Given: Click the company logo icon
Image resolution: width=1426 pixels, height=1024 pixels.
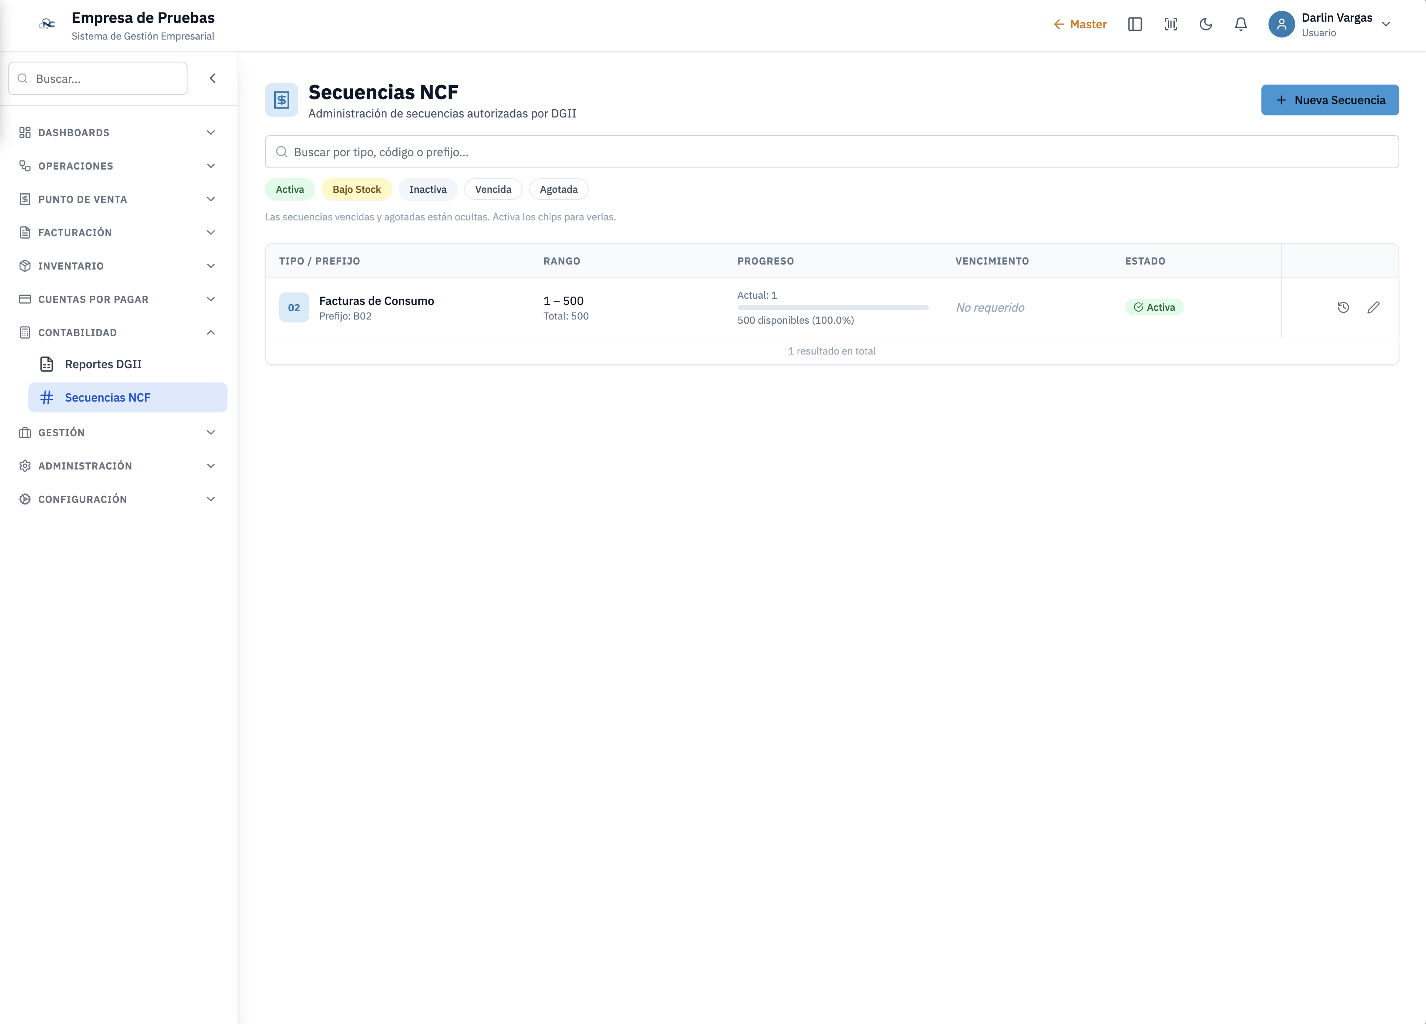Looking at the screenshot, I should point(47,25).
